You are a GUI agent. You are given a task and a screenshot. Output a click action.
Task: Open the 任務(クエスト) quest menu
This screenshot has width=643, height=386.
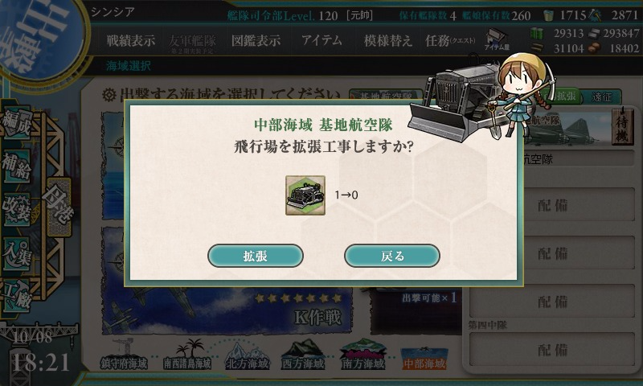[x=450, y=40]
